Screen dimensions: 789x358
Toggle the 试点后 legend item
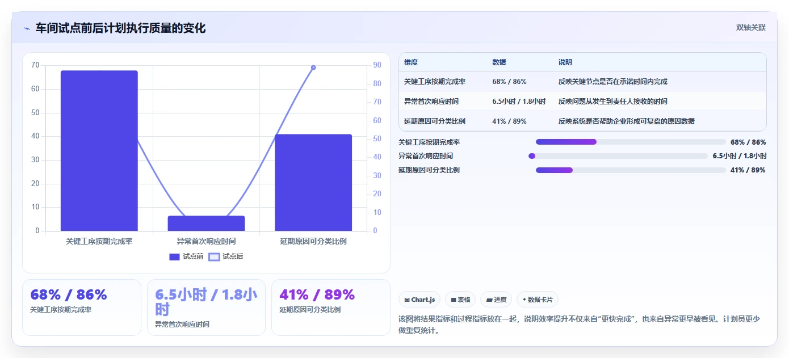coord(226,256)
